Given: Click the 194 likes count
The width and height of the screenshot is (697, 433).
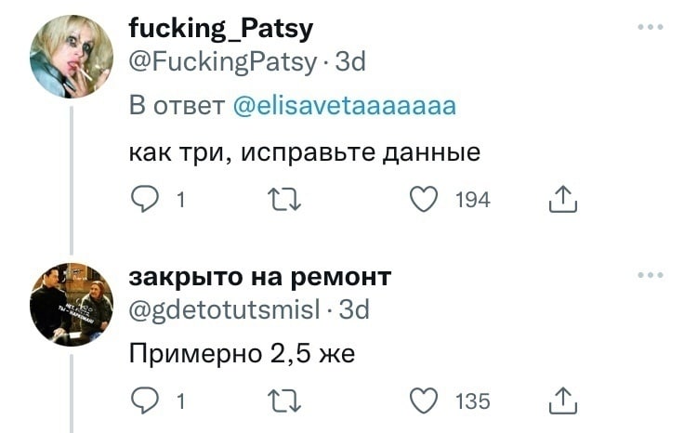Looking at the screenshot, I should [x=473, y=200].
